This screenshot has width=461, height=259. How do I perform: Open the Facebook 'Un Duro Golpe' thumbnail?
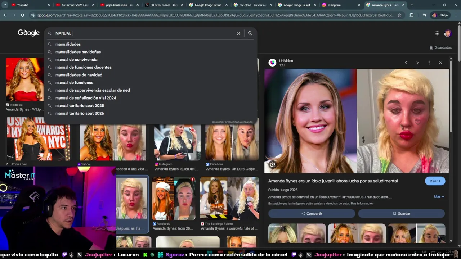tap(232, 142)
